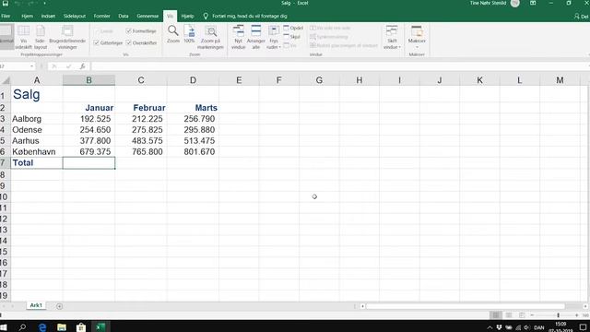Select column G header
Image resolution: width=590 pixels, height=332 pixels.
(x=319, y=80)
